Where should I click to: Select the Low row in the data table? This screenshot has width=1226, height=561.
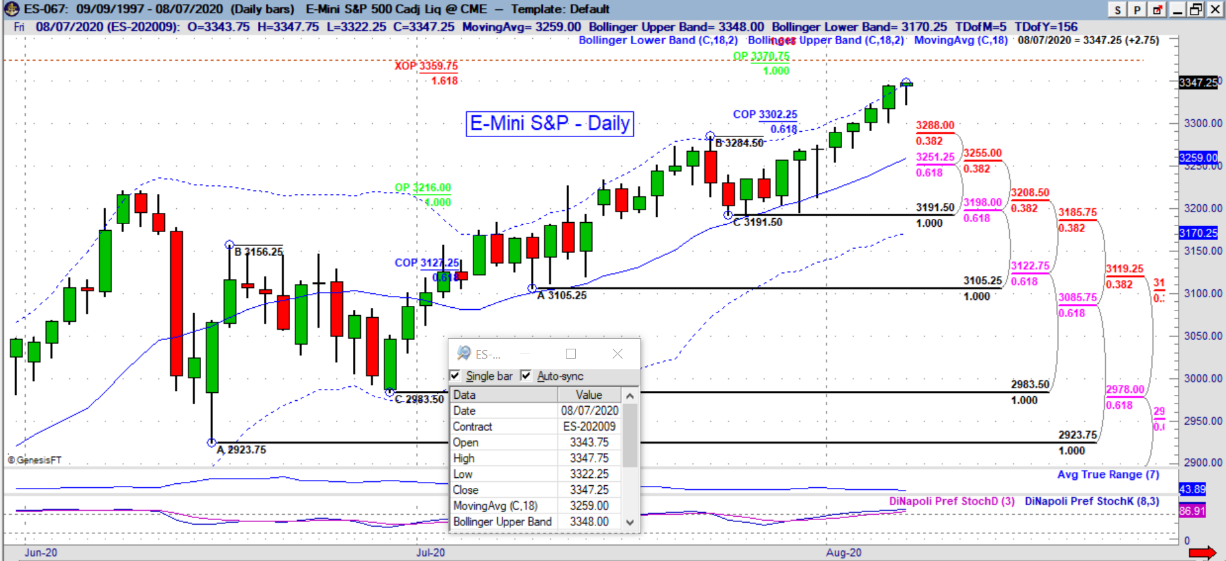[x=536, y=474]
